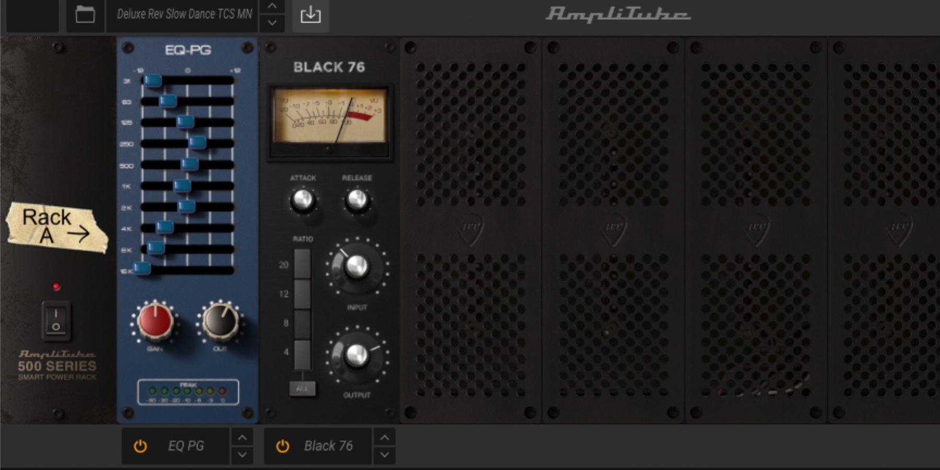Toggle the Black 76 power icon

point(283,446)
